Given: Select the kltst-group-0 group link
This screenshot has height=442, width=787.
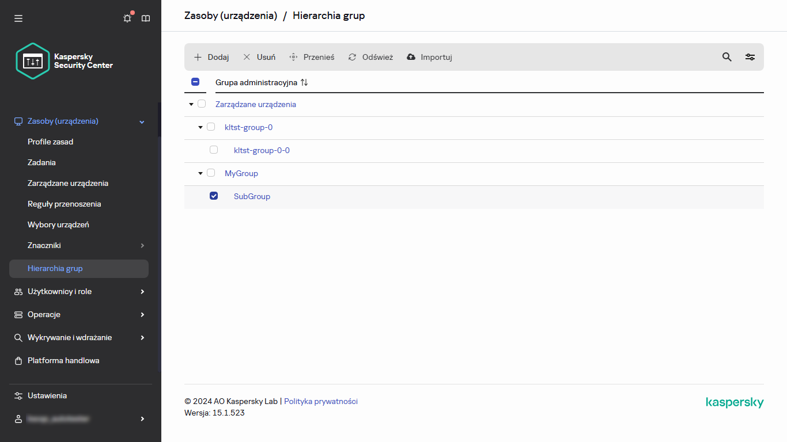Looking at the screenshot, I should click(248, 127).
